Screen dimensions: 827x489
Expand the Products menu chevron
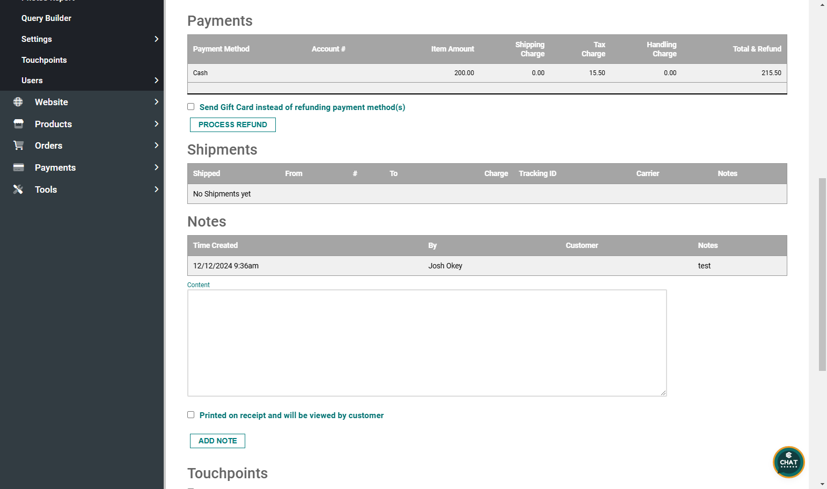pyautogui.click(x=156, y=124)
